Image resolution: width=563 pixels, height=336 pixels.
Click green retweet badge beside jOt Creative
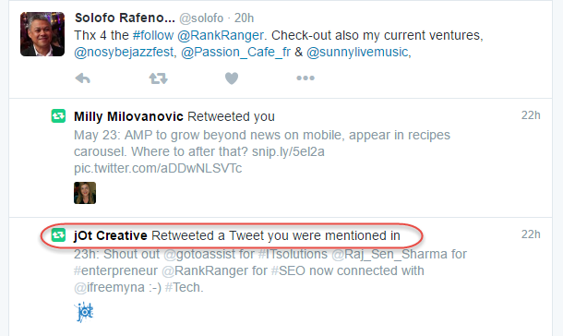(x=58, y=235)
